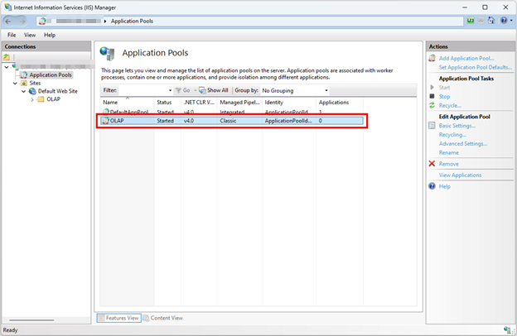This screenshot has height=336, width=517.
Task: Click the Recycle action link
Action: click(x=450, y=105)
